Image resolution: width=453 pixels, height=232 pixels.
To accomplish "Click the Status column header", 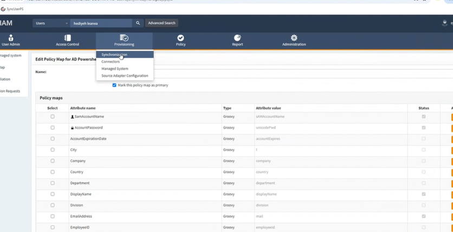I will coord(424,108).
